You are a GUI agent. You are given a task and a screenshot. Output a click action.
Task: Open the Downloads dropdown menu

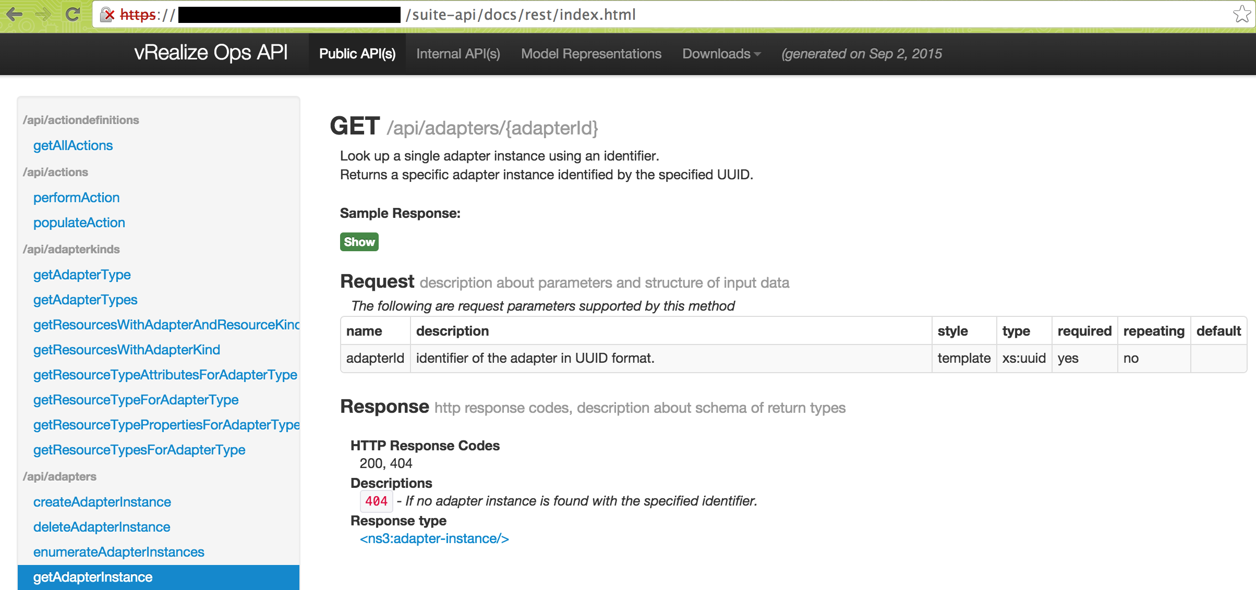tap(721, 54)
